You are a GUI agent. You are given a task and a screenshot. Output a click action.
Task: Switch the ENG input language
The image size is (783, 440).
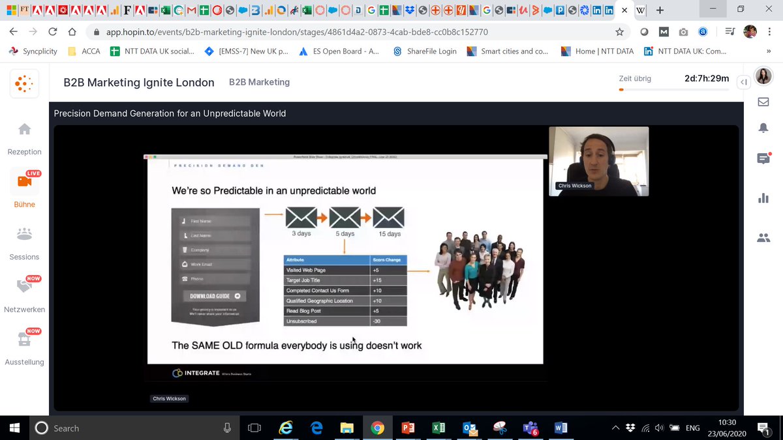693,428
